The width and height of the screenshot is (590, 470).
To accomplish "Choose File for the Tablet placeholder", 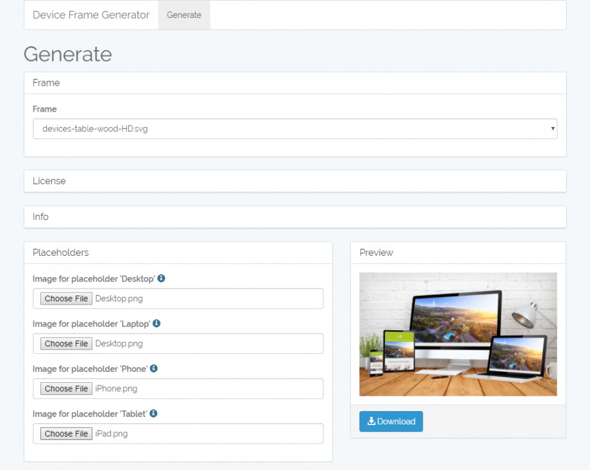I will click(67, 433).
